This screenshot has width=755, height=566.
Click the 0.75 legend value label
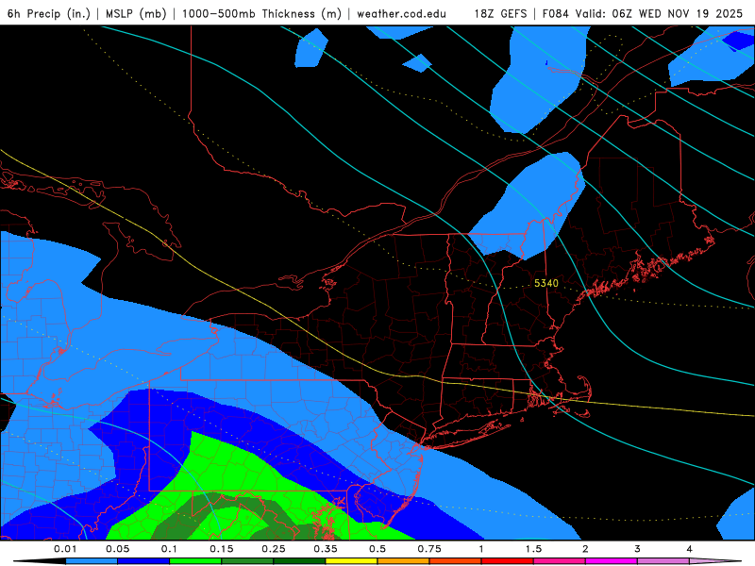pos(429,549)
